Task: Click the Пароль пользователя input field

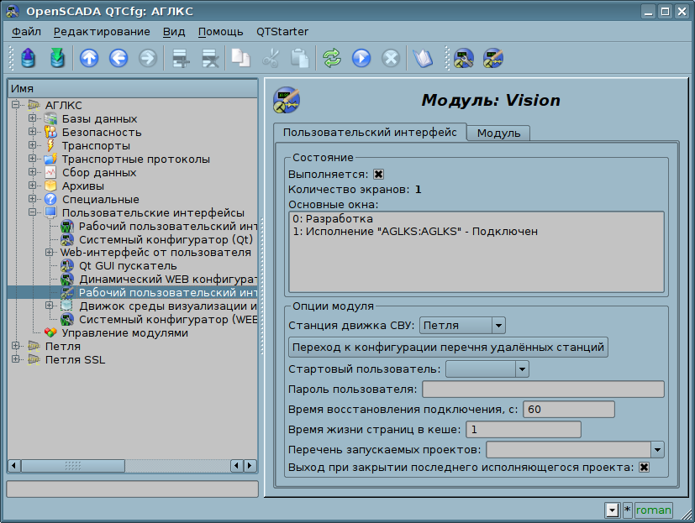Action: tap(543, 390)
